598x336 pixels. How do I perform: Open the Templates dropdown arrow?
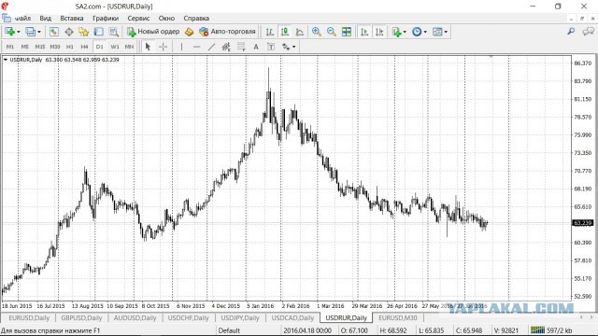pyautogui.click(x=446, y=32)
